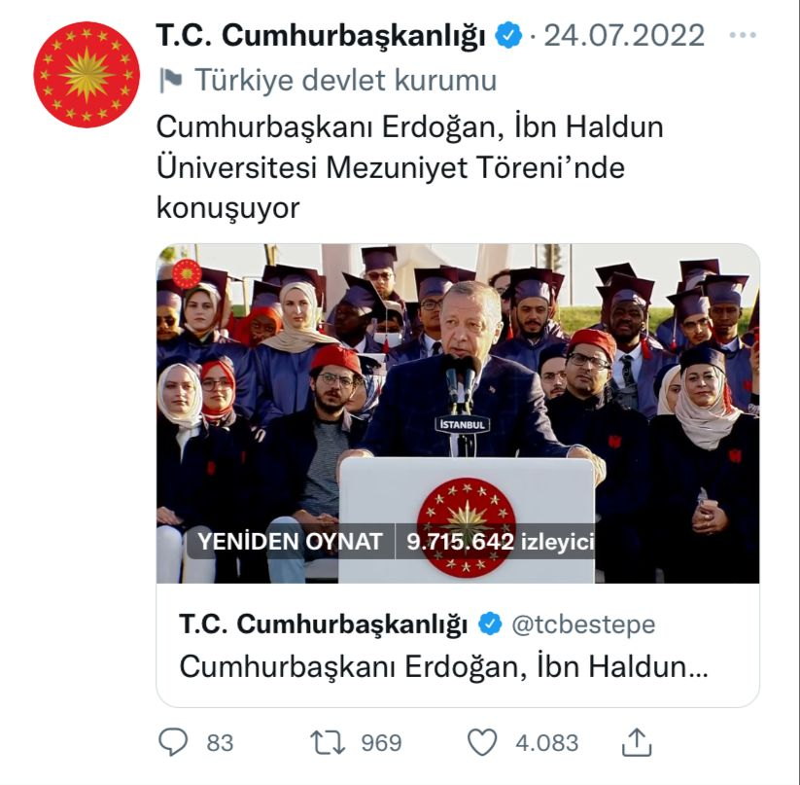Click the 24.07.2022 tweet date

point(624,35)
